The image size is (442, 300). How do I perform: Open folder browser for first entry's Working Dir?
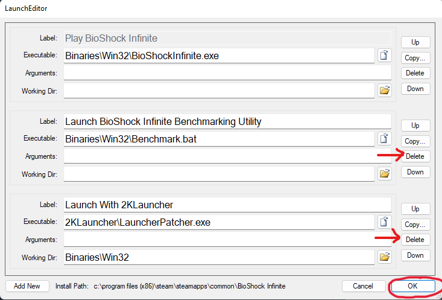point(384,91)
